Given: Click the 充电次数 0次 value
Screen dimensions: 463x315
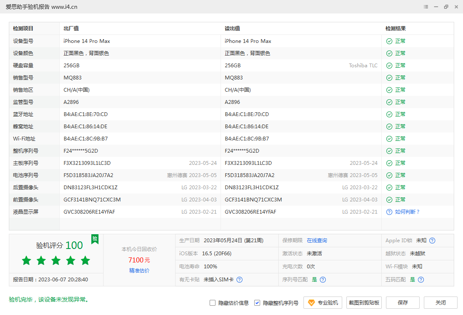Looking at the screenshot, I should coord(311,267).
